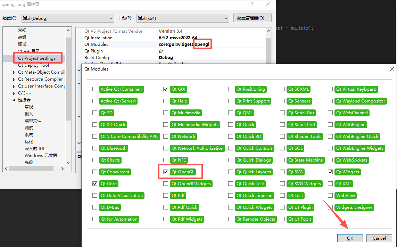Tick the Qt Charts checkbox

[95, 160]
